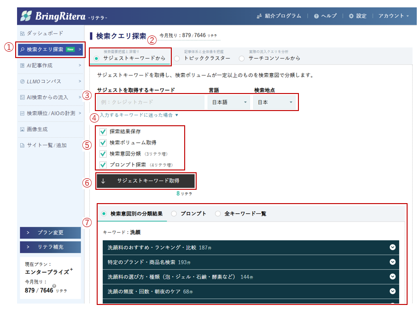
Task: Open 設定 link in header
Action: (x=357, y=16)
